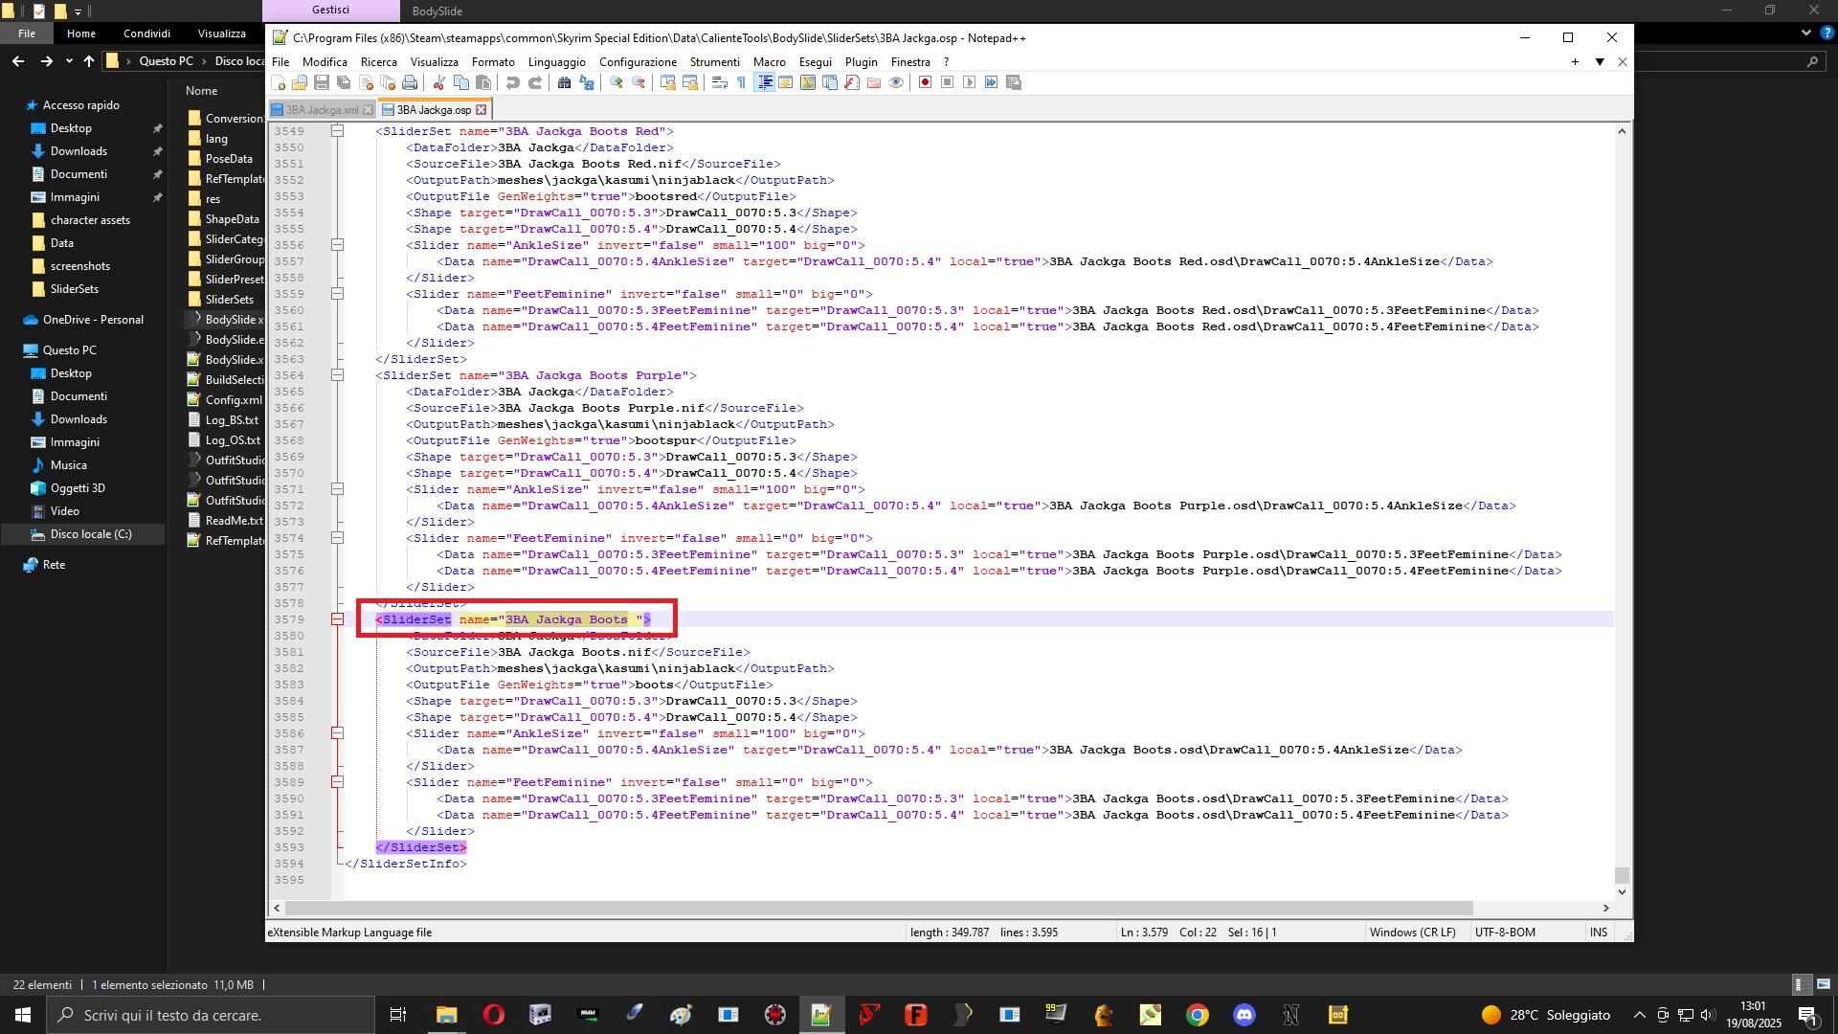Click the macro Playback icon
1838x1034 pixels.
tap(969, 82)
